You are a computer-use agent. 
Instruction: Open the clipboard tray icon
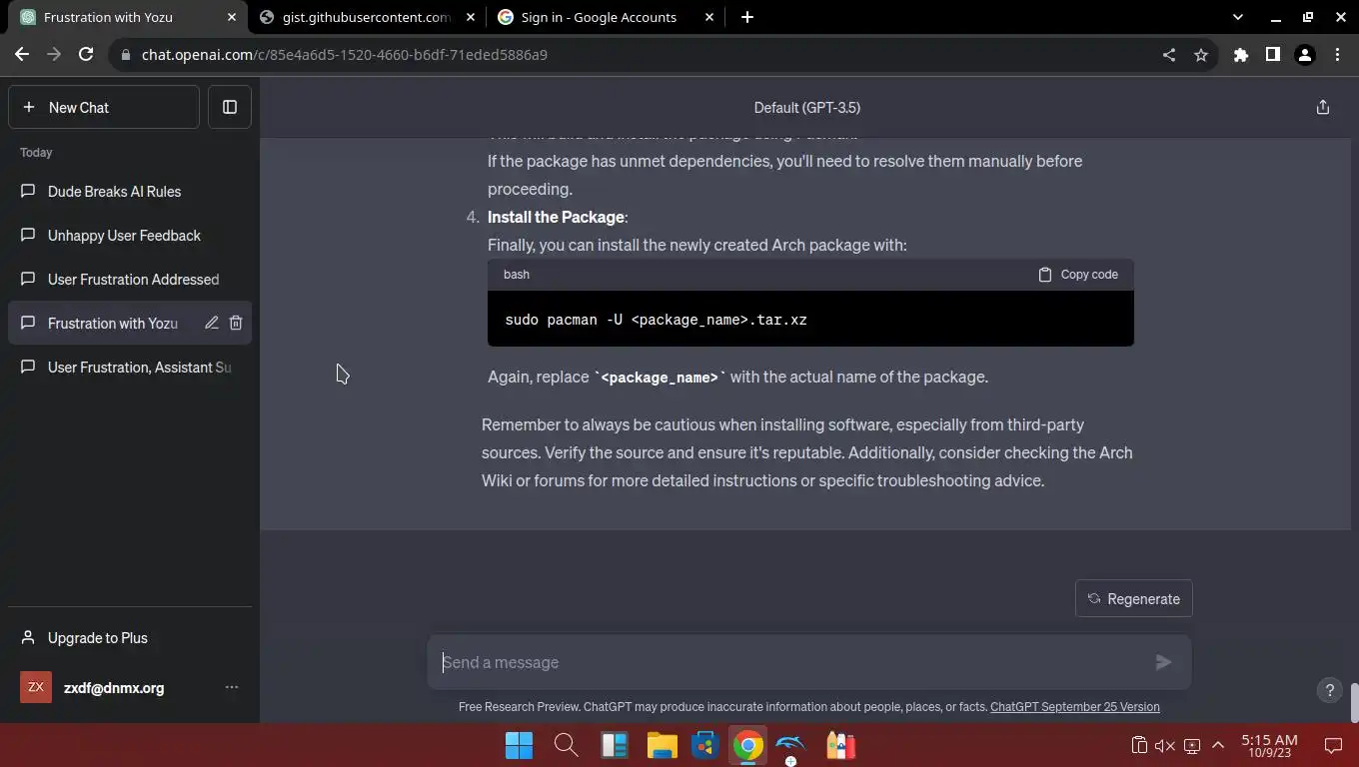1138,745
